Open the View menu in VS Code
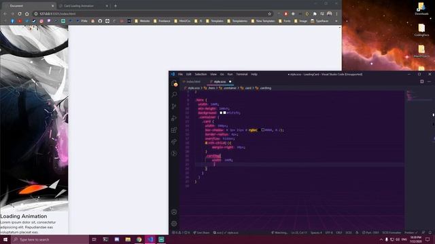This screenshot has height=244, width=435. click(213, 74)
